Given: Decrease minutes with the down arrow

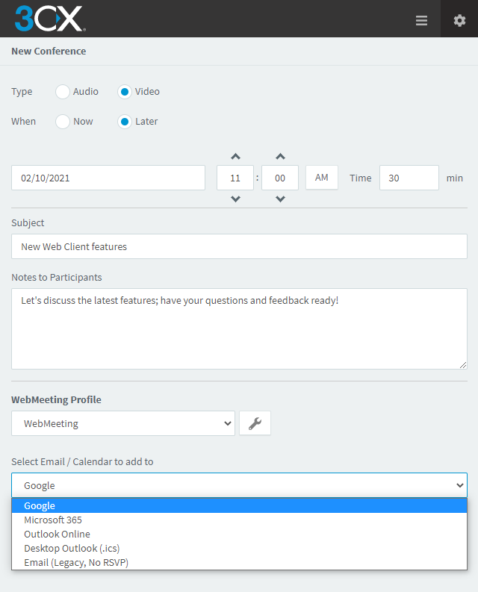Looking at the screenshot, I should [x=280, y=199].
